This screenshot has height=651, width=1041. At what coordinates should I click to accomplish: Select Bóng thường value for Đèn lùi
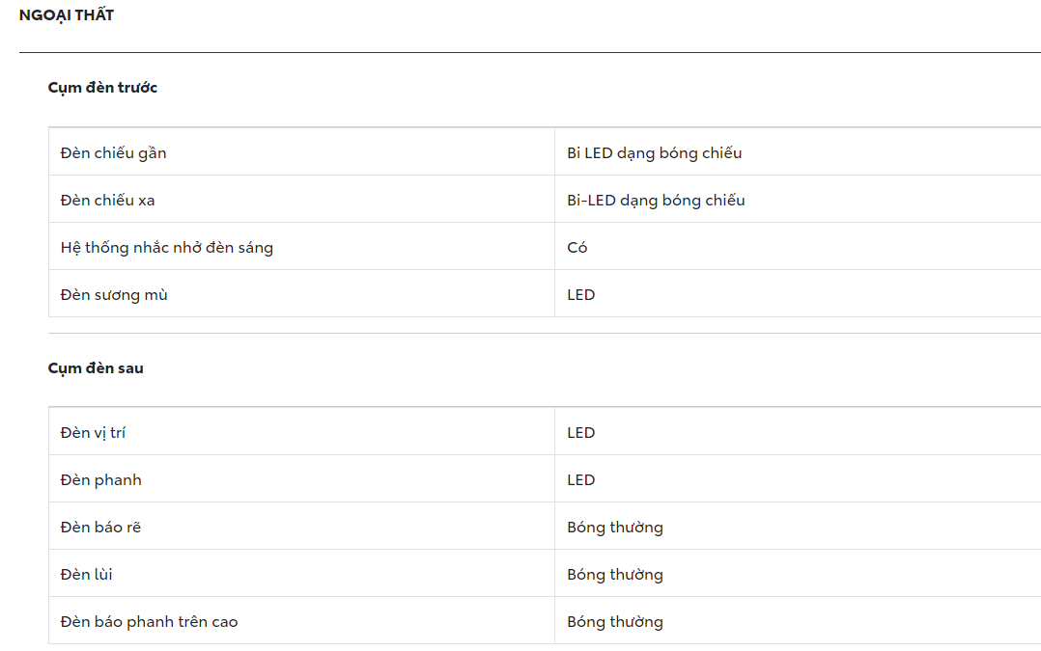tap(615, 575)
